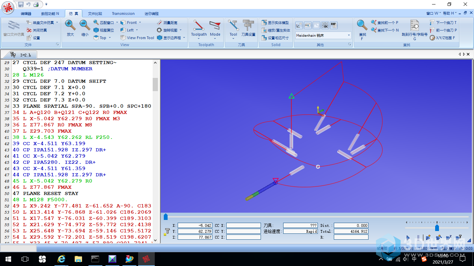The width and height of the screenshot is (474, 266).
Task: Toggle 显示边界框 bounding box display
Action: click(x=169, y=38)
